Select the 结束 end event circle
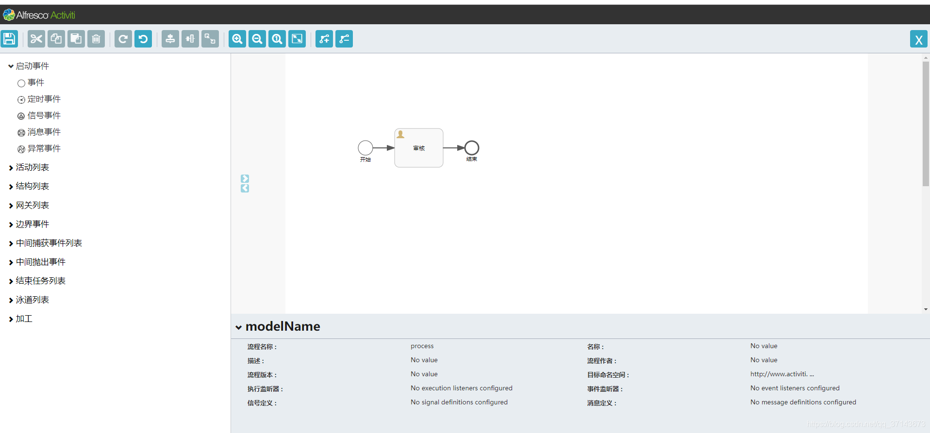The height and width of the screenshot is (433, 930). pyautogui.click(x=472, y=148)
